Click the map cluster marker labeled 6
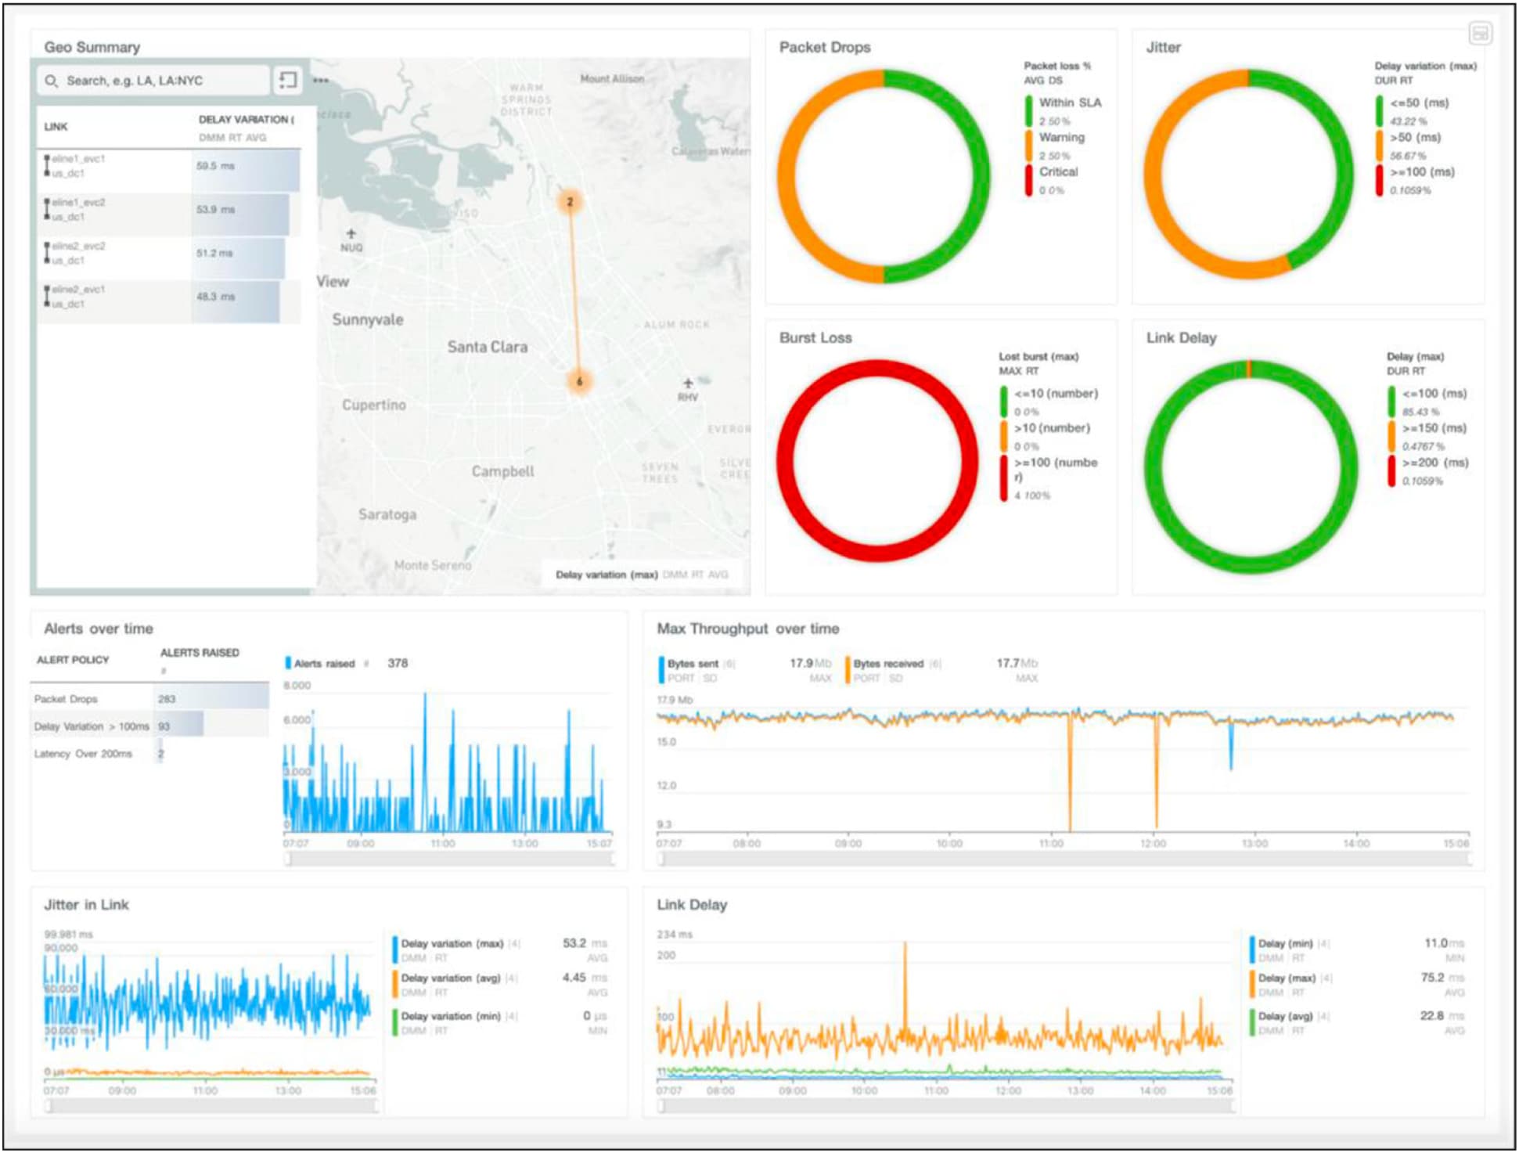 [579, 382]
